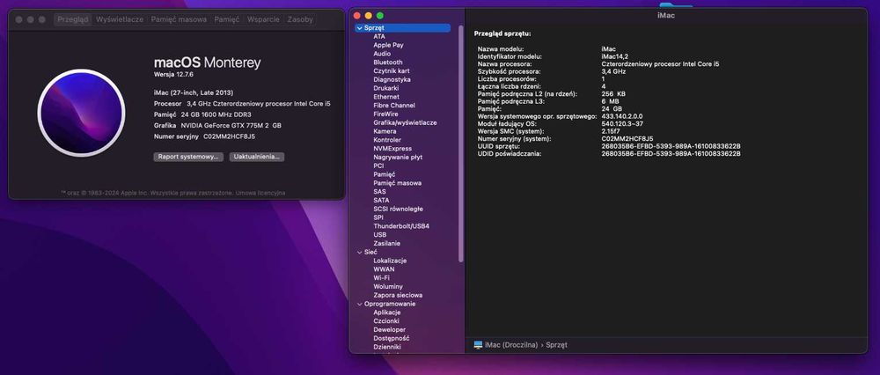
Task: Switch to the Wsparcie tab
Action: (x=263, y=19)
